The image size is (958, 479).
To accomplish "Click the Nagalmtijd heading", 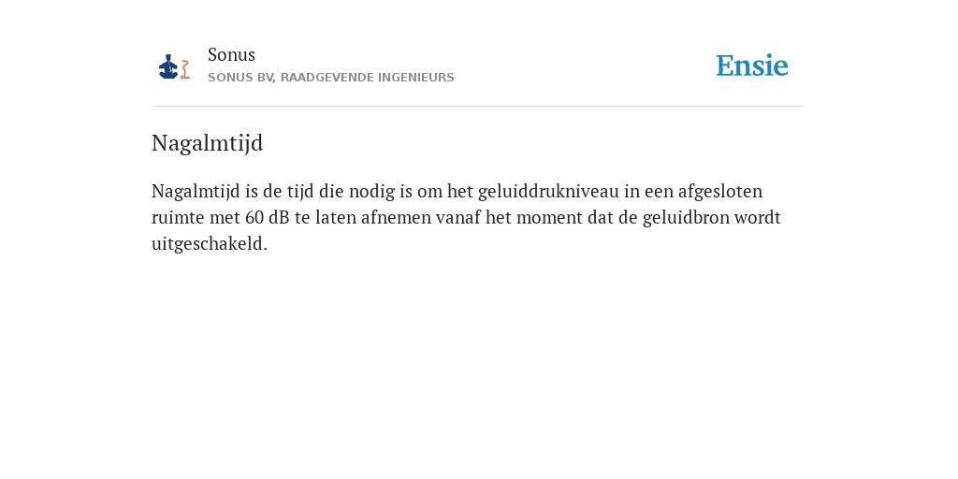I will pos(207,143).
